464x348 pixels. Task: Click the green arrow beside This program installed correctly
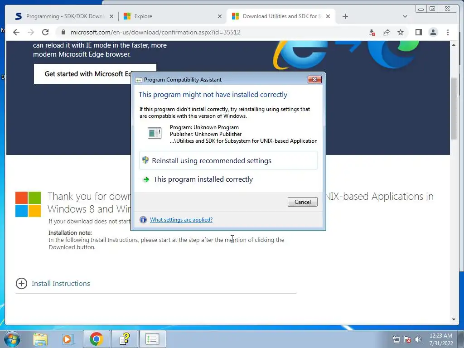tap(146, 179)
